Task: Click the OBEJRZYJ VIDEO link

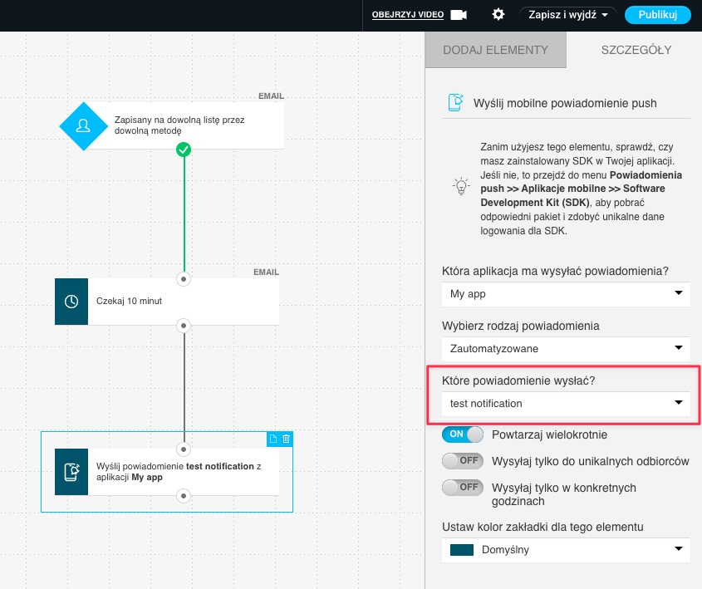Action: (x=409, y=15)
